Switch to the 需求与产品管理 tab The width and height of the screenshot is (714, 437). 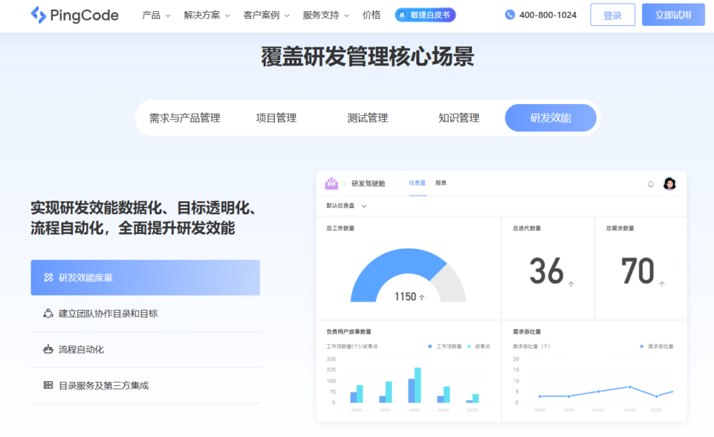pyautogui.click(x=184, y=118)
